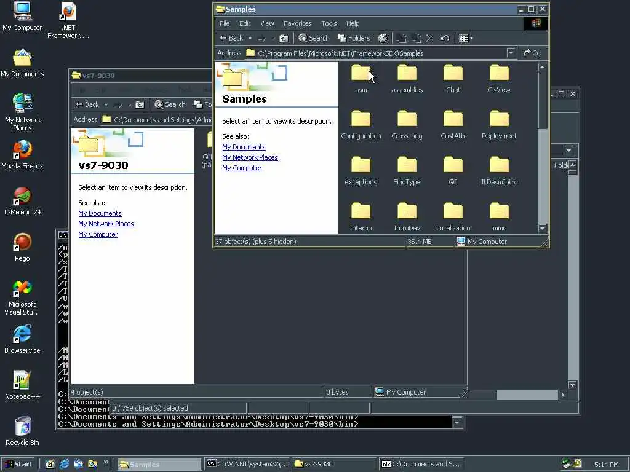Click the Samples file list scroll up arrow
The width and height of the screenshot is (630, 472).
(542, 67)
